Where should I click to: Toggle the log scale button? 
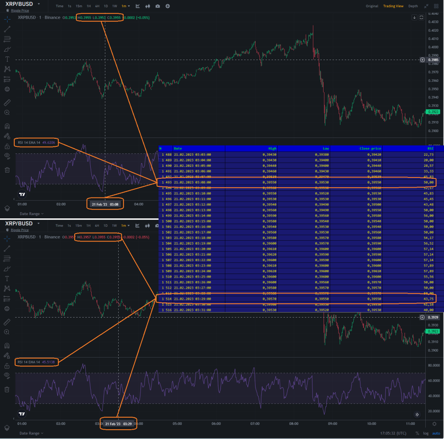426,433
